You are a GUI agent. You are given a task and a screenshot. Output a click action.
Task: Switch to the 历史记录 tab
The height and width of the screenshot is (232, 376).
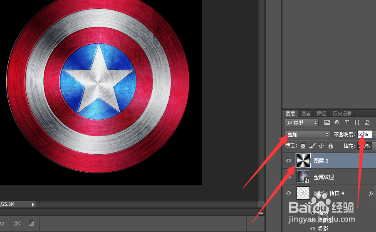[x=342, y=114]
